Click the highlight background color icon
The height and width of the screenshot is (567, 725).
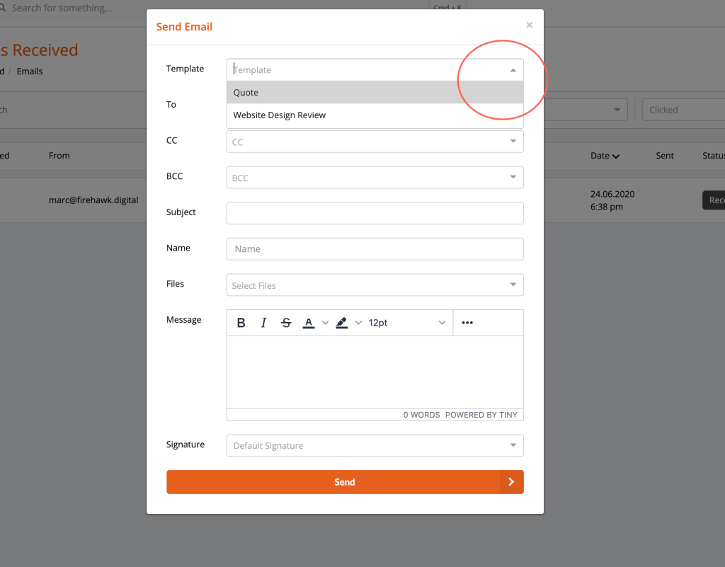click(x=342, y=323)
